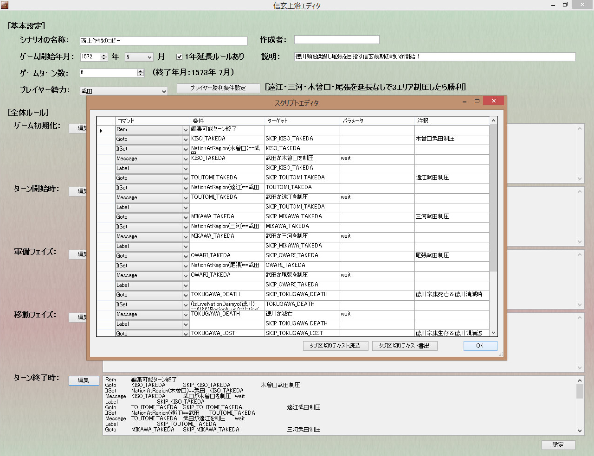Increase the game start year with spinner

104,55
